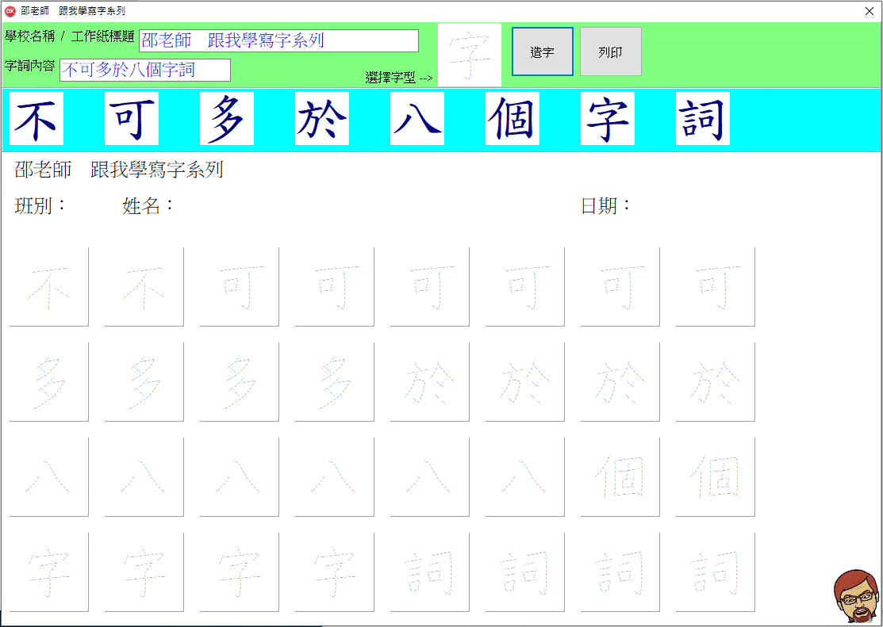Click a traced 八 cell in the grid
This screenshot has width=883, height=627.
pos(48,476)
